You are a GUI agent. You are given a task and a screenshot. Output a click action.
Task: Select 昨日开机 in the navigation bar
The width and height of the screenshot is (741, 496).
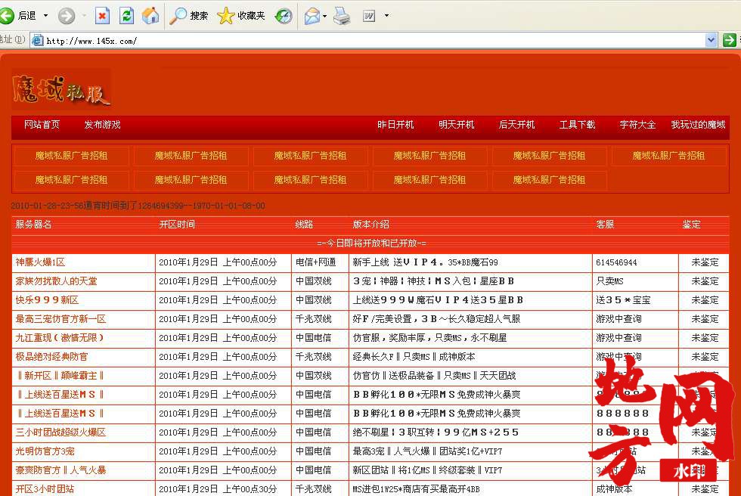point(395,125)
